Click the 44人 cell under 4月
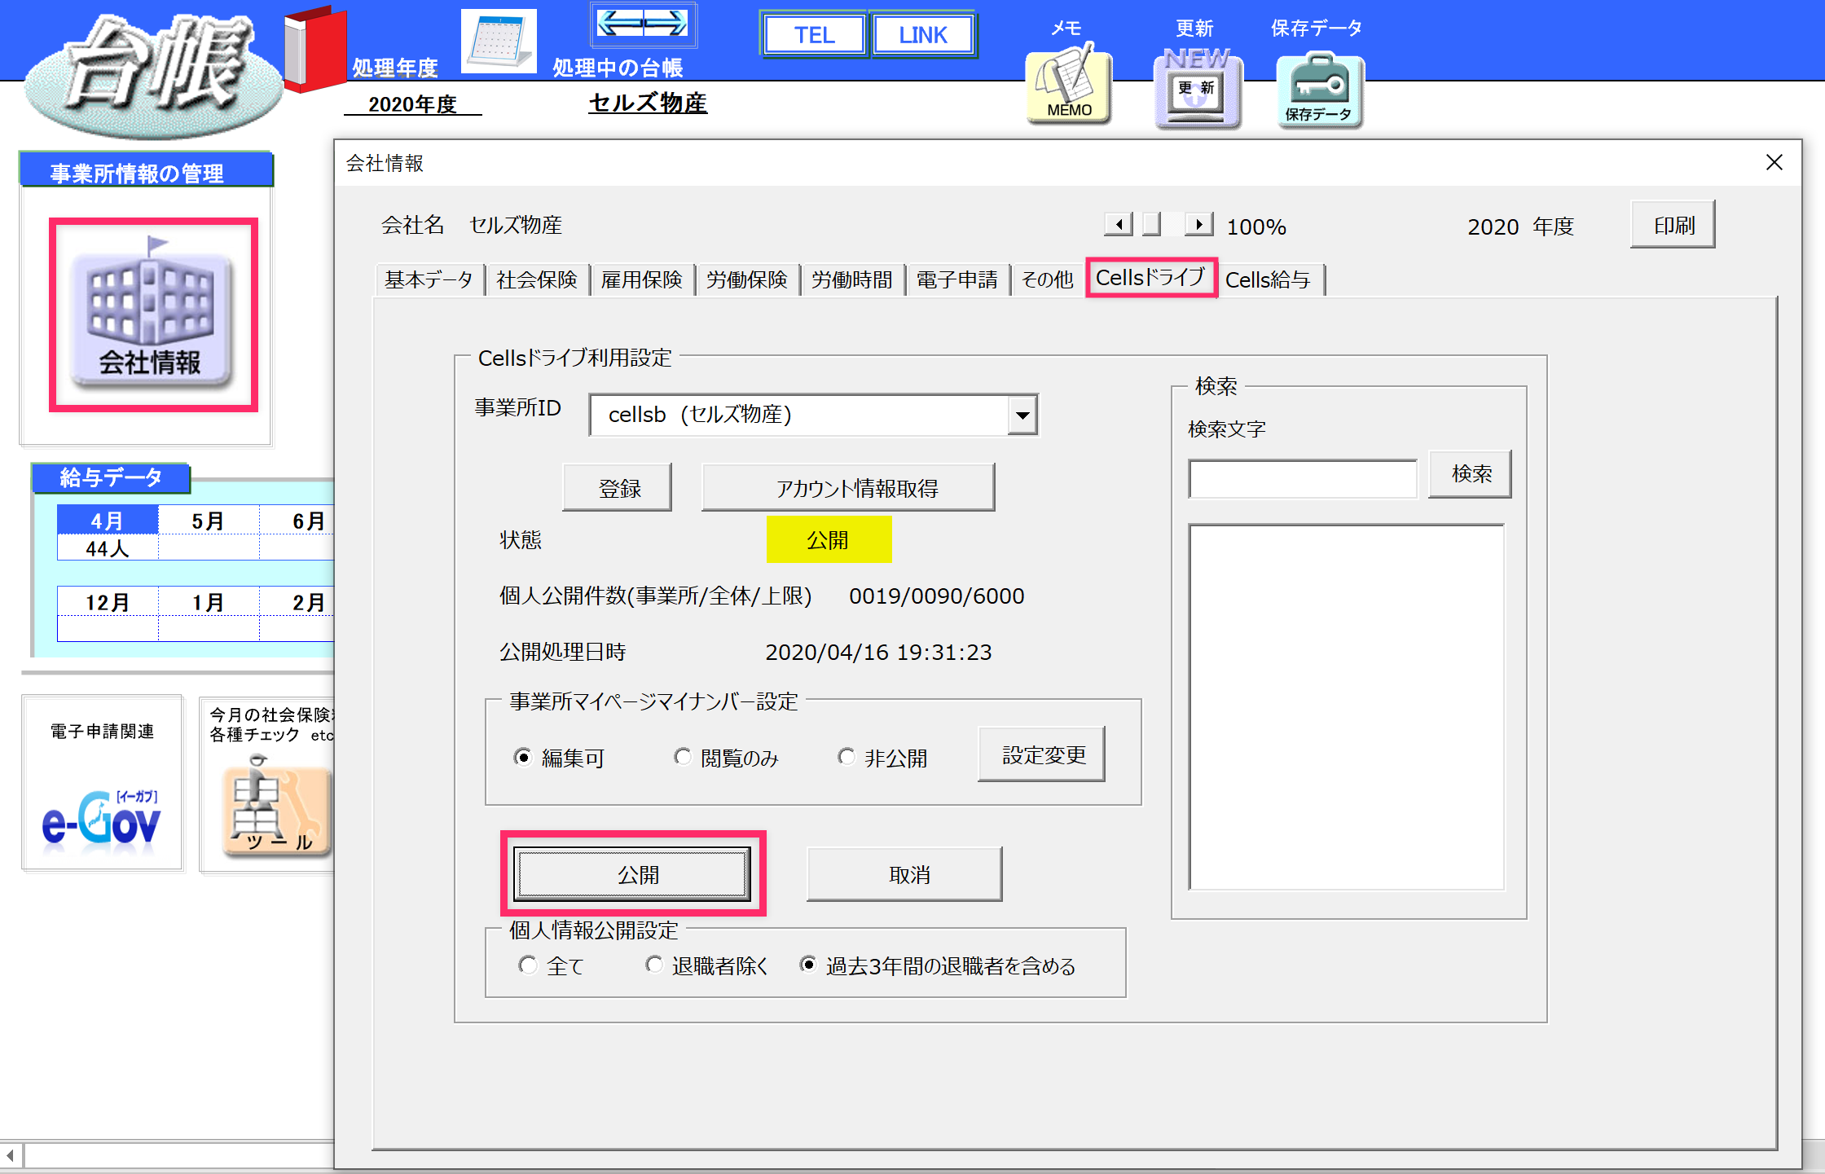This screenshot has width=1825, height=1174. tap(108, 547)
